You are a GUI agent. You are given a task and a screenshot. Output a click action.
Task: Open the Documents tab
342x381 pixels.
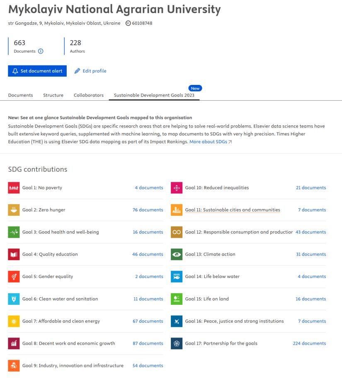(x=20, y=95)
